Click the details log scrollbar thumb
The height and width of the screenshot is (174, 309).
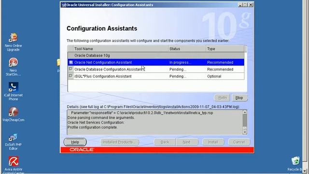pyautogui.click(x=245, y=120)
